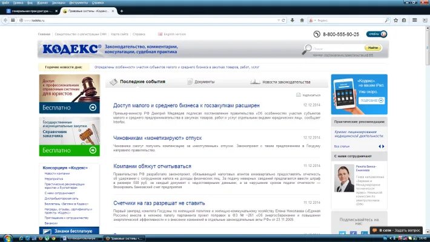Launch Internet Explorer from quick launch
Screen dimensions: 430x242
pos(21,238)
